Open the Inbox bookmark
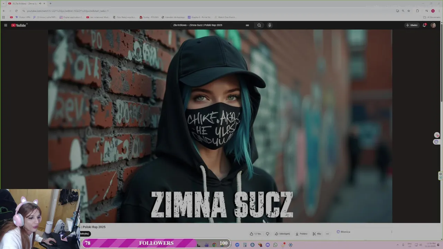Viewport: 443px width, 249px height. 44,17
